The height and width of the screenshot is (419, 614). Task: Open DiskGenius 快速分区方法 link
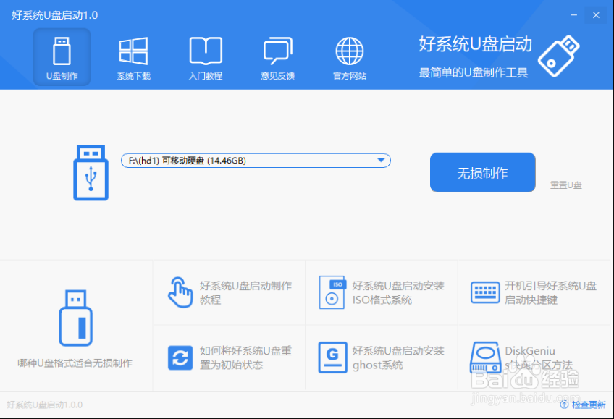(539, 357)
